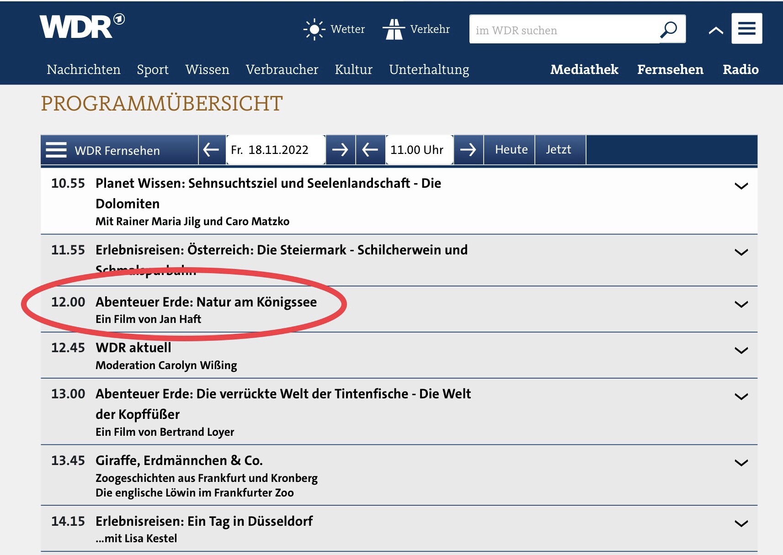This screenshot has width=783, height=555.
Task: Open Verbraucher section
Action: (x=282, y=69)
